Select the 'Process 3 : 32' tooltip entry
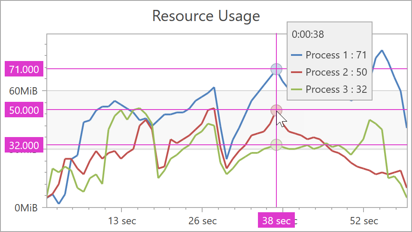412x232 pixels. [336, 89]
